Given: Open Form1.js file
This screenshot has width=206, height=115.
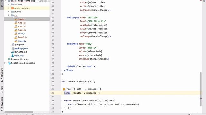Looking at the screenshot, I should [x=22, y=37].
